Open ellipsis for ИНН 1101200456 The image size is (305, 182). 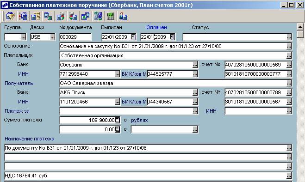point(117,102)
